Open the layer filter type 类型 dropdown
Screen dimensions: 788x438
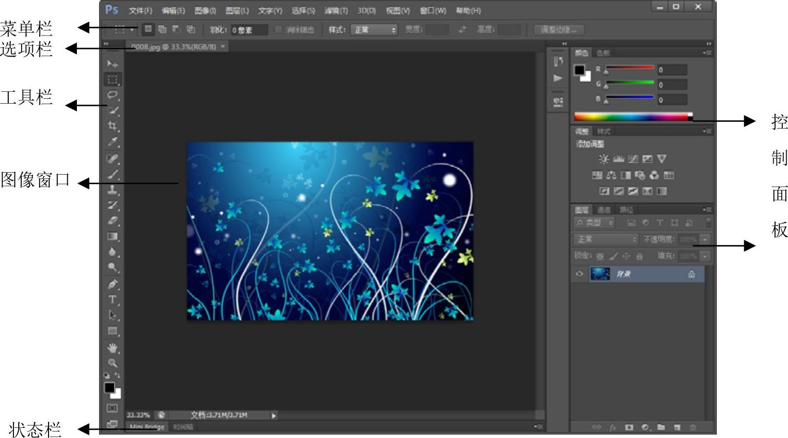coord(594,223)
